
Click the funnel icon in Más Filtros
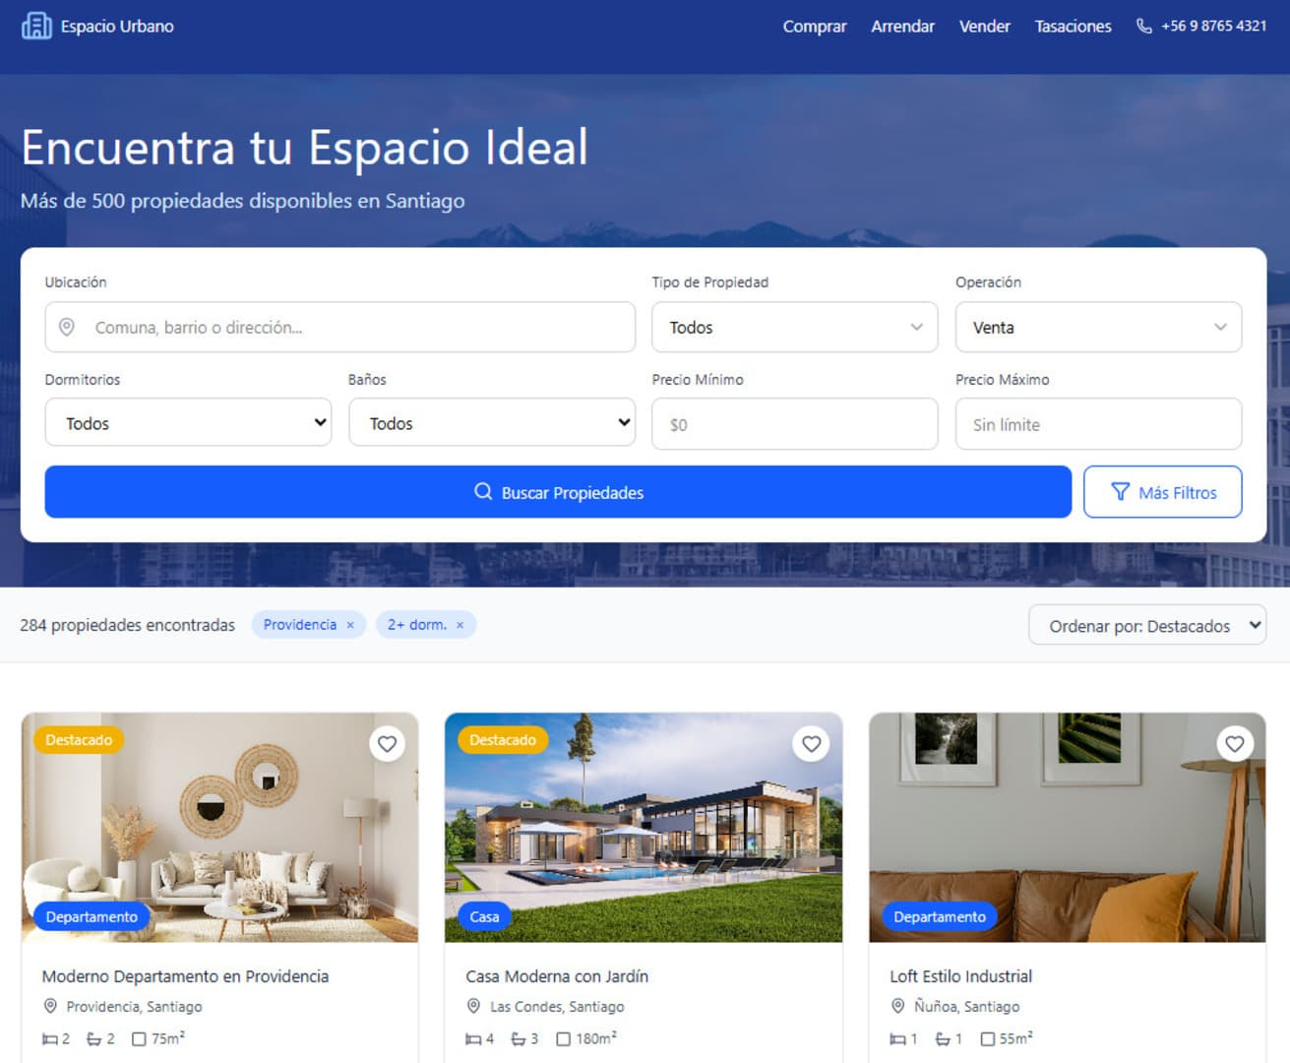coord(1120,492)
